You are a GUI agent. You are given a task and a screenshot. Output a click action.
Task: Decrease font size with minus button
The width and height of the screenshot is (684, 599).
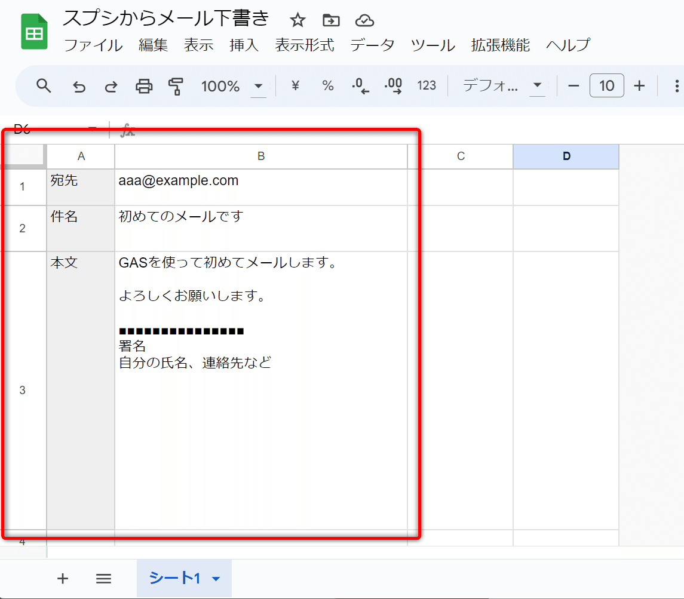click(x=573, y=86)
